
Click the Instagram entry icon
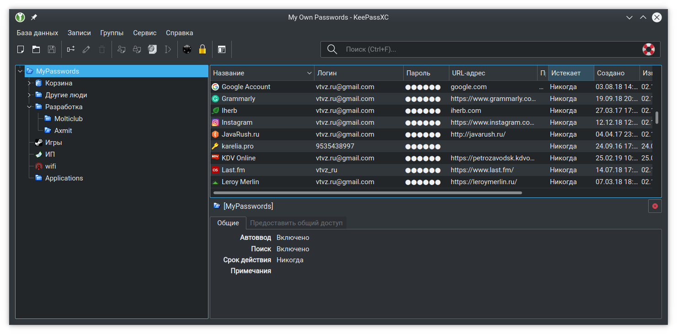click(x=215, y=122)
